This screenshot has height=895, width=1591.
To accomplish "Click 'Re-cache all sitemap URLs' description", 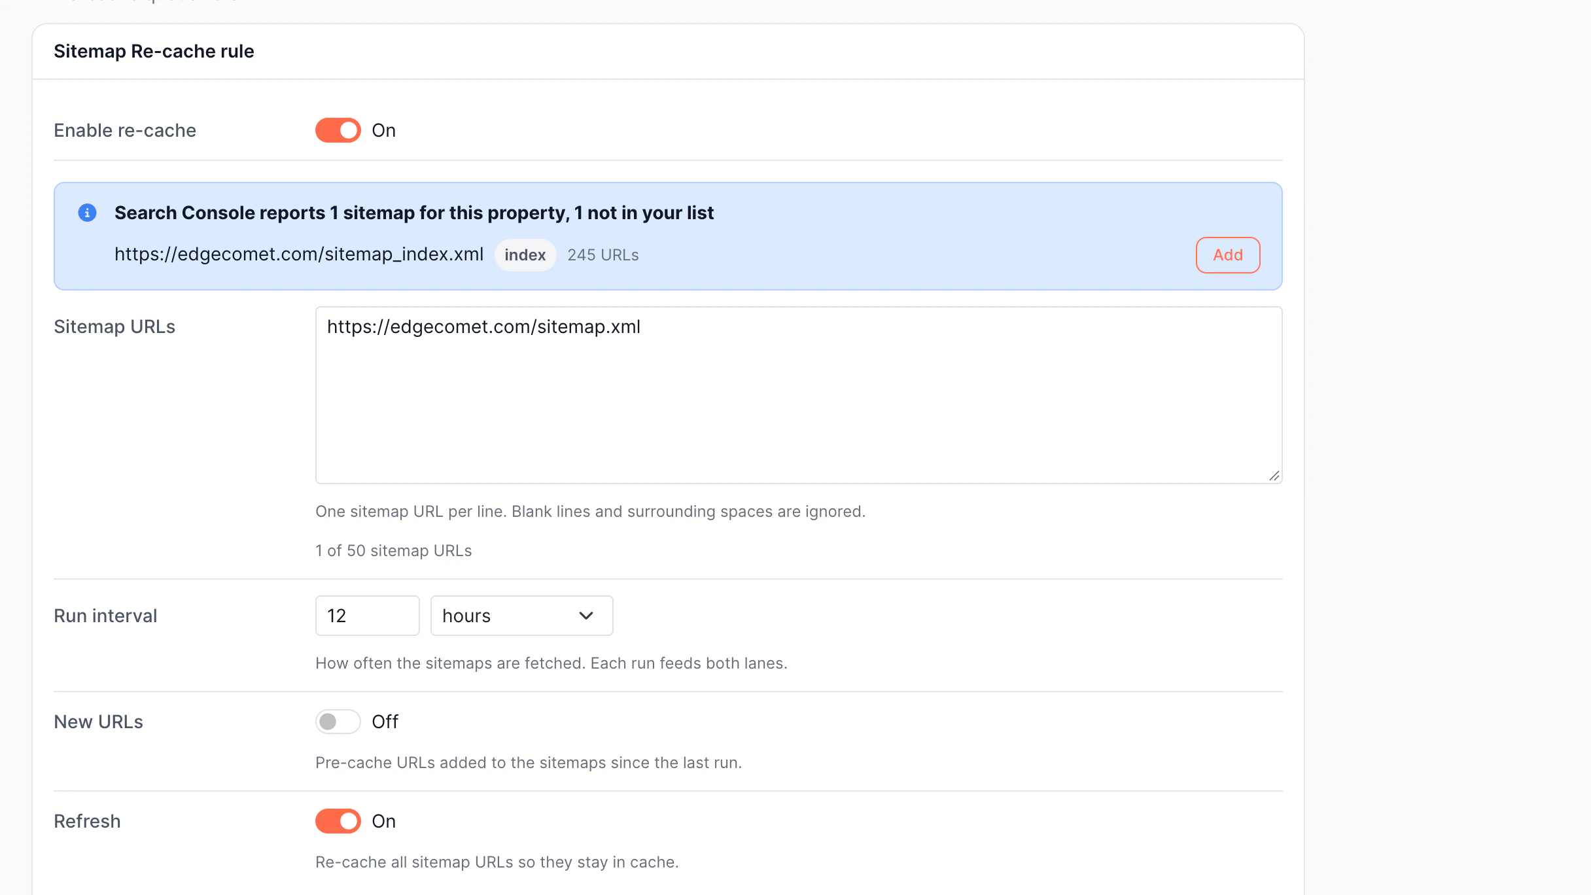I will (x=497, y=862).
